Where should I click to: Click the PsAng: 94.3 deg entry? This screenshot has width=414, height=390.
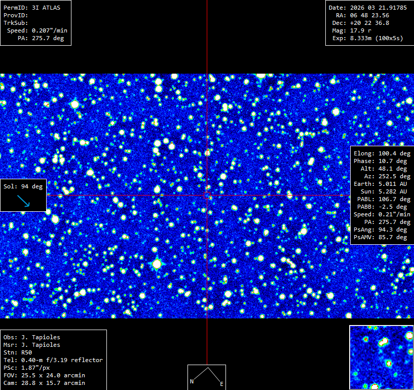pos(380,230)
